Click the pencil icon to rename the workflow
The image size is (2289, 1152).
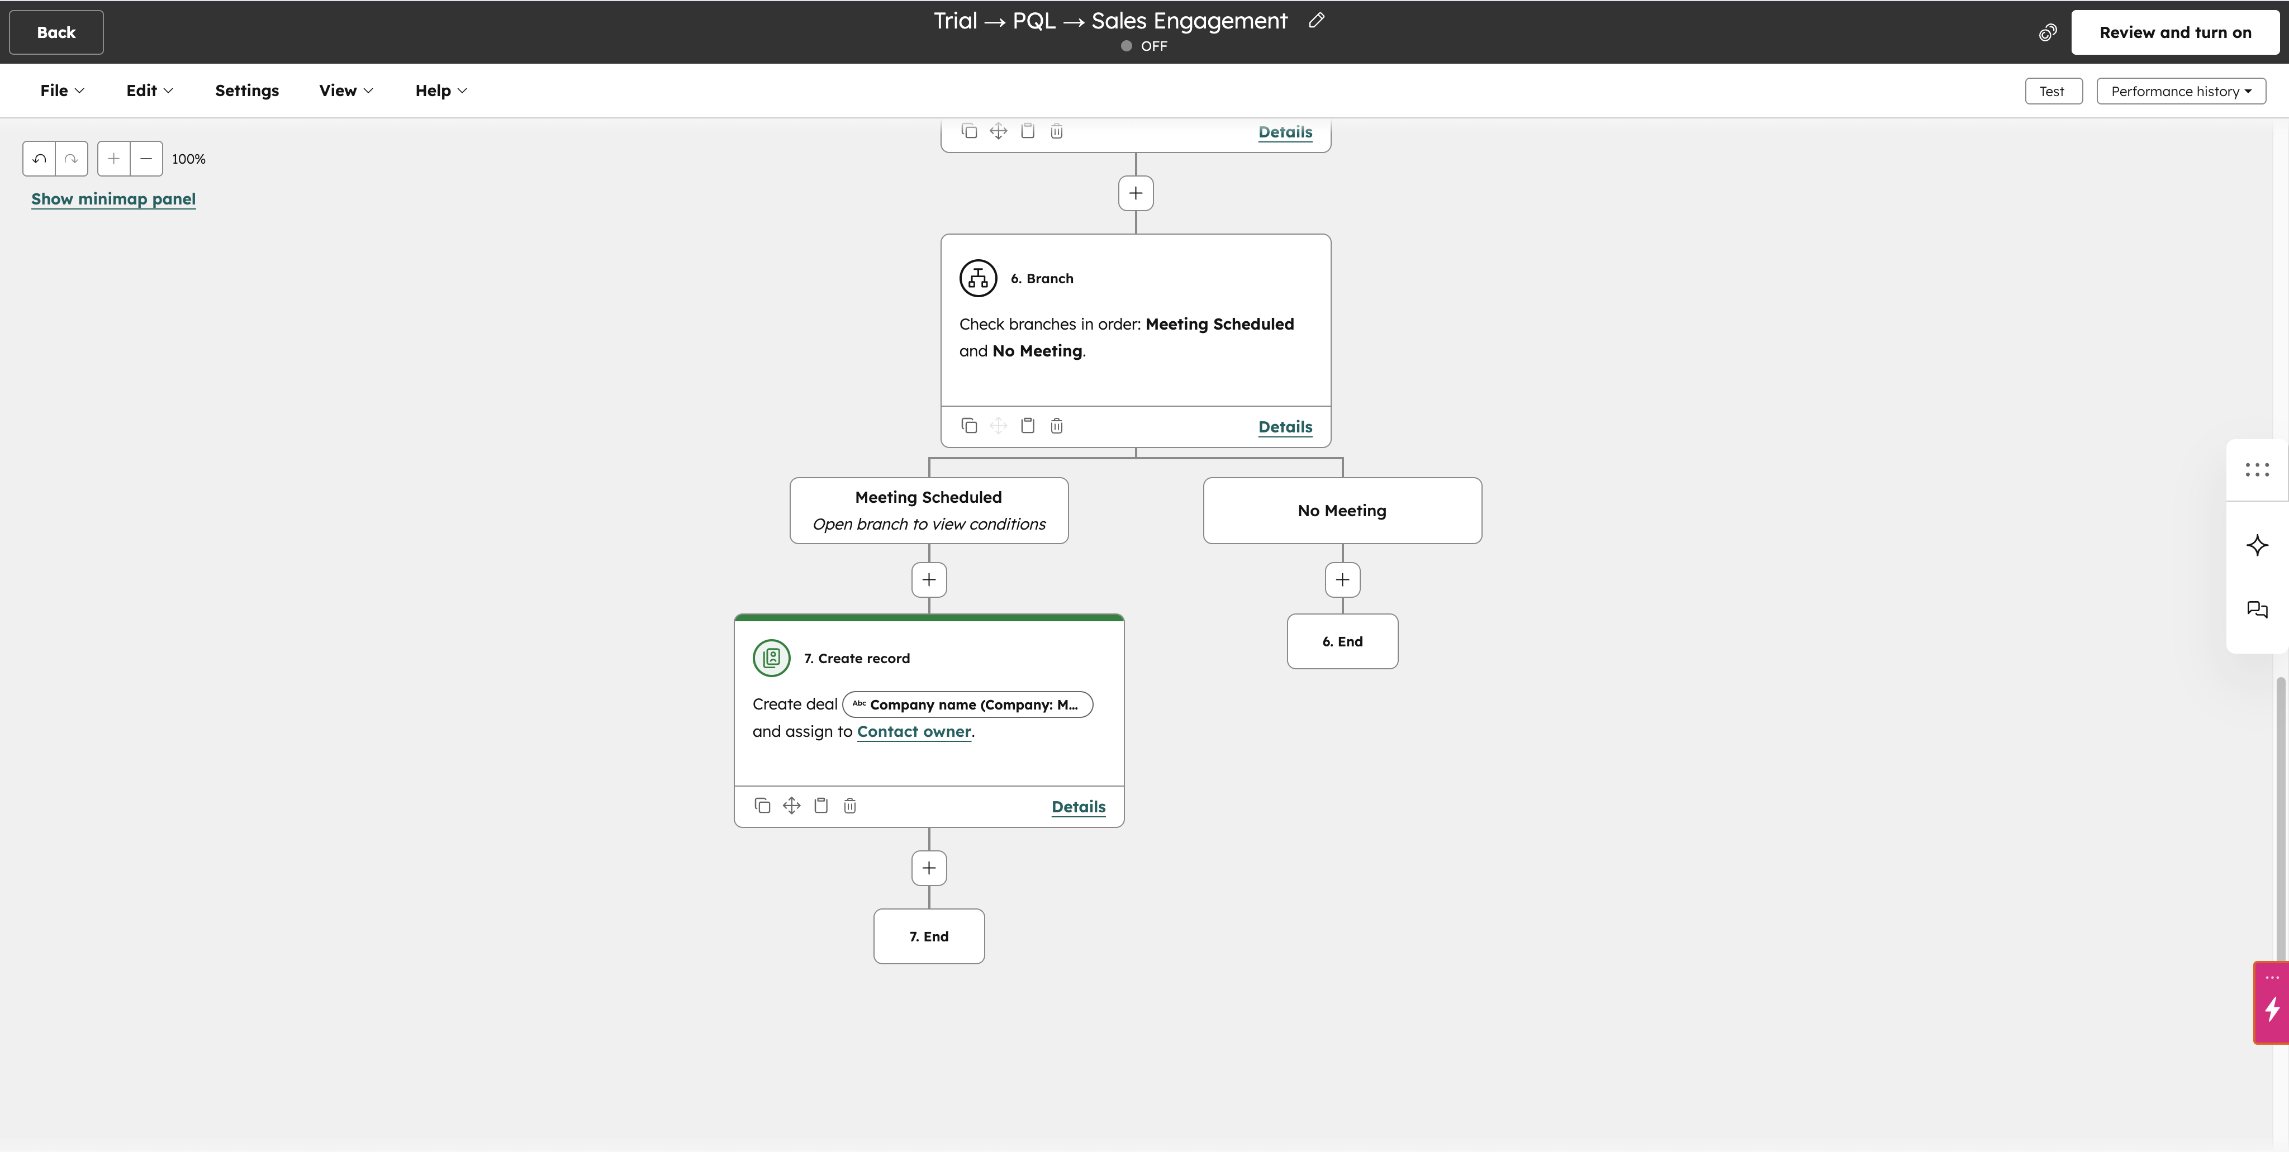(1316, 21)
